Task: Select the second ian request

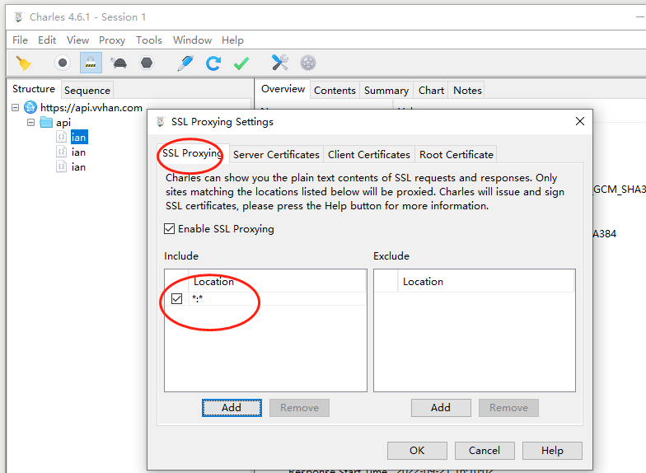Action: click(79, 152)
